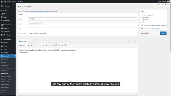Apply blockquote formatting
This screenshot has width=171, height=96.
pos(44,45)
